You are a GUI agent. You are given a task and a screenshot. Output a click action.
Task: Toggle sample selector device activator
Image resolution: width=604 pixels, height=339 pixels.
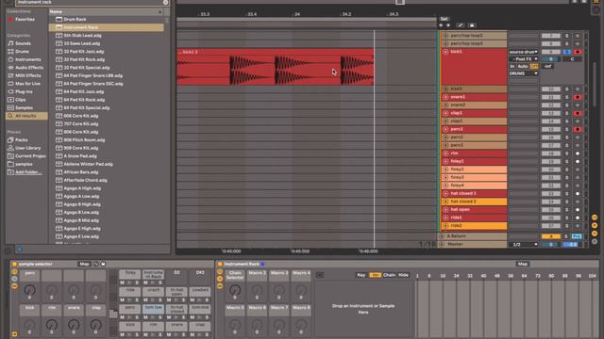(x=15, y=264)
